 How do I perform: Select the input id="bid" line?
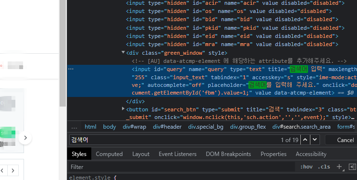pyautogui.click(x=232, y=19)
